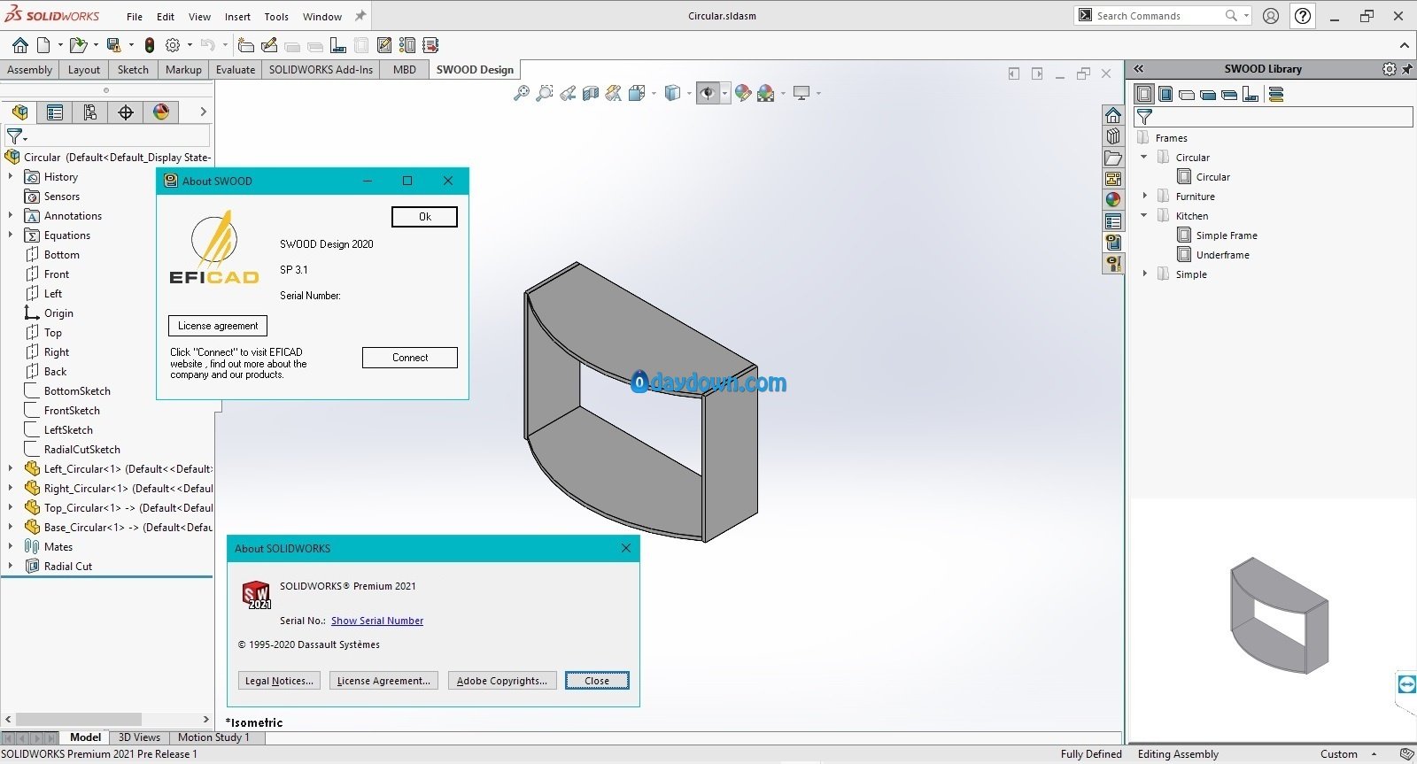
Task: Open PropertyManager tab icon
Action: pyautogui.click(x=55, y=112)
